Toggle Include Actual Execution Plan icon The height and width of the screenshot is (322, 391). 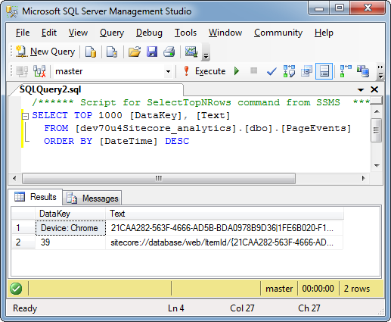tap(346, 71)
